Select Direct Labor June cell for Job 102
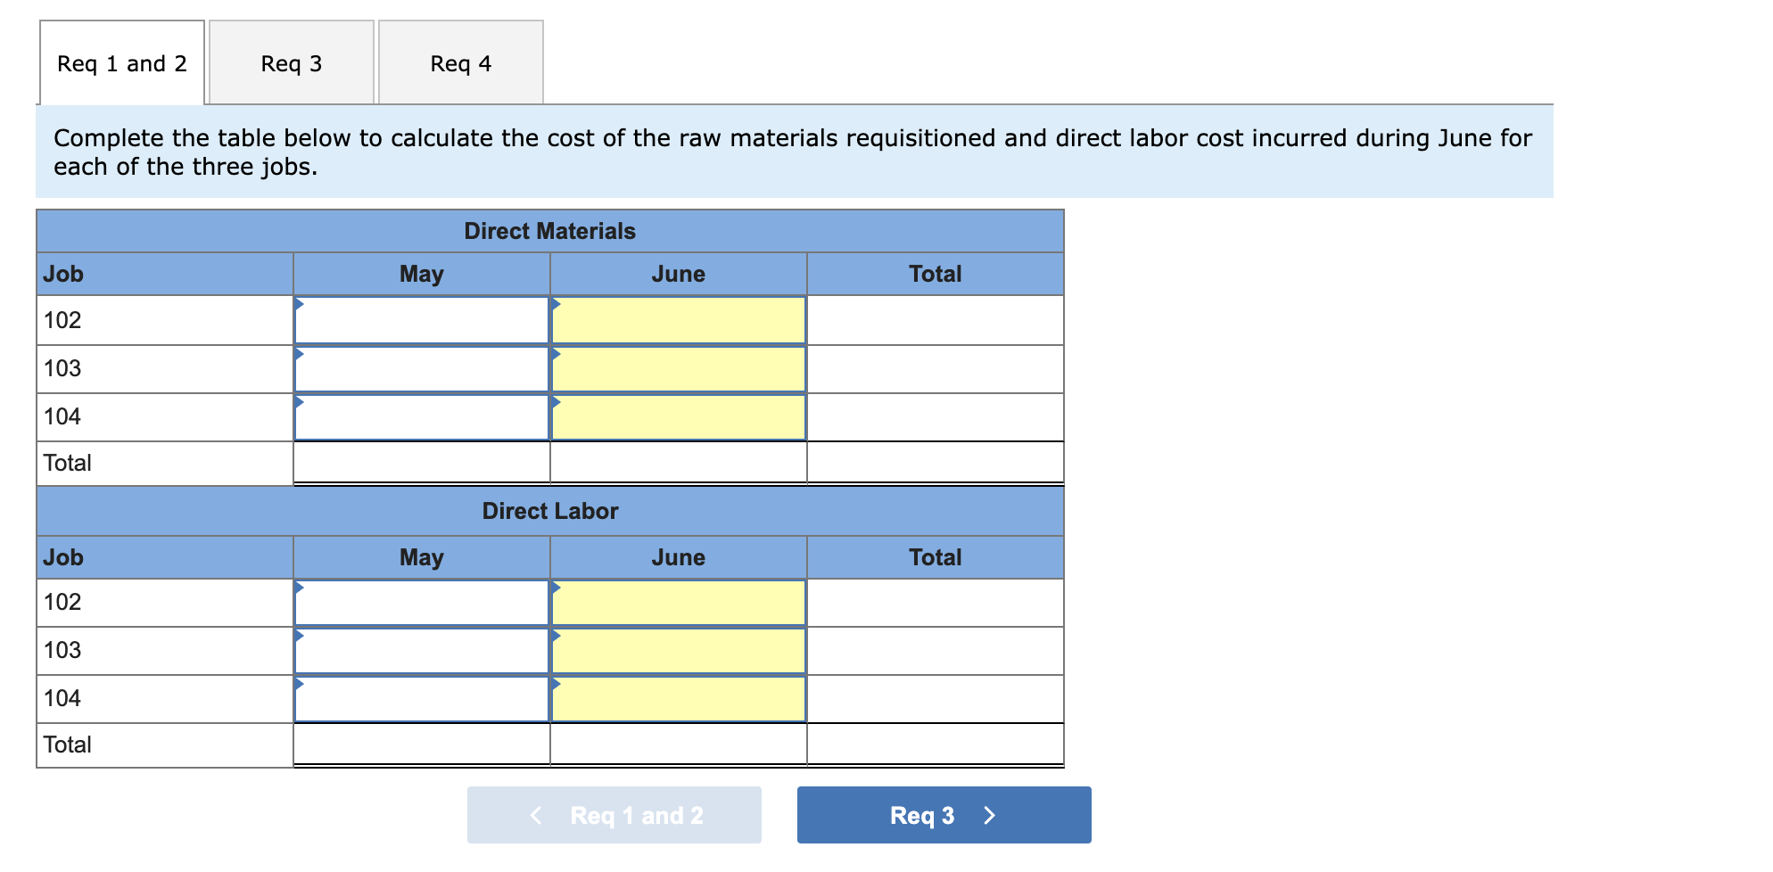 [x=679, y=603]
